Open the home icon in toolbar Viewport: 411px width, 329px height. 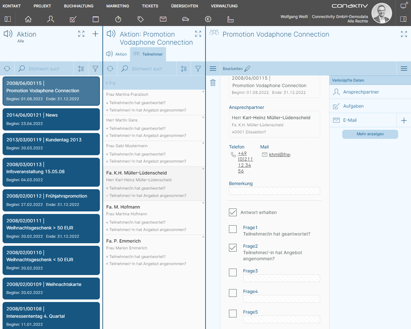(x=28, y=19)
